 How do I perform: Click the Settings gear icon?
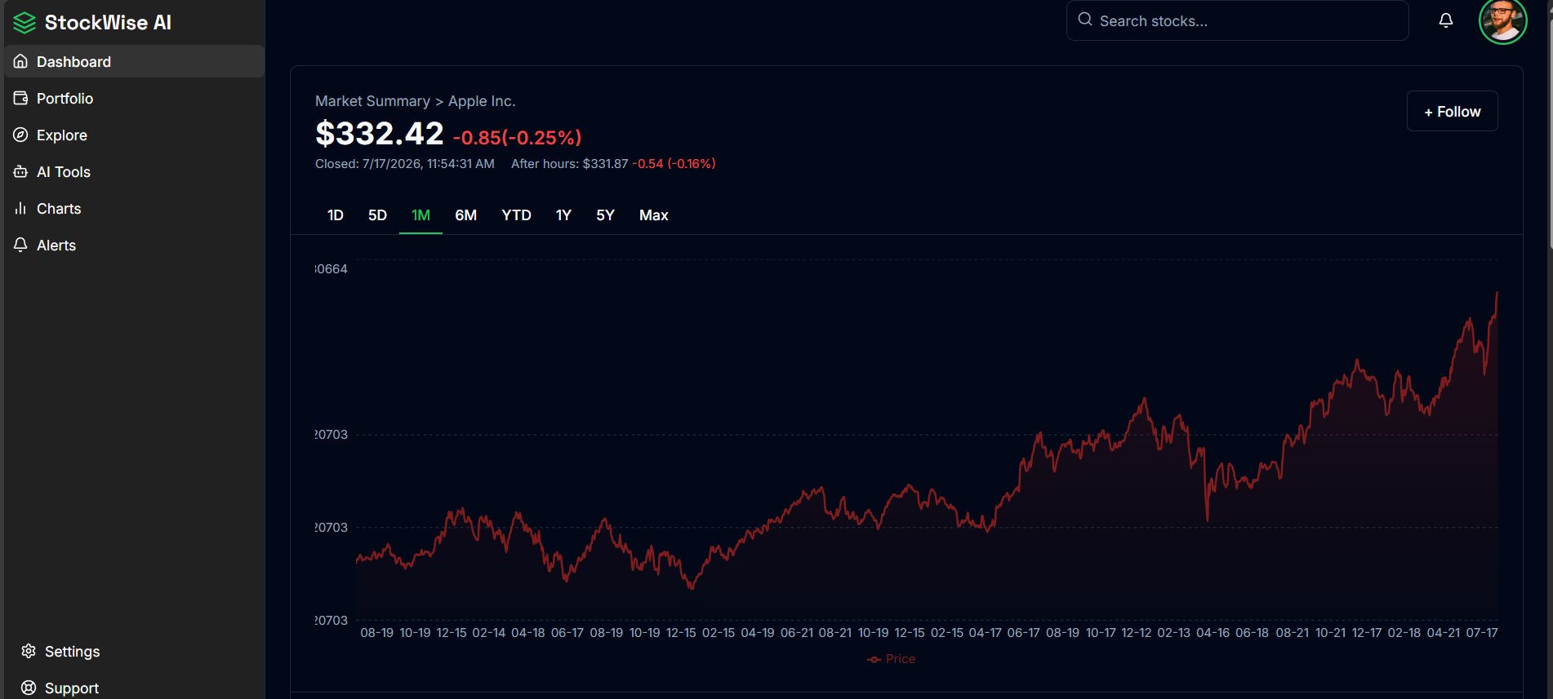[x=29, y=651]
